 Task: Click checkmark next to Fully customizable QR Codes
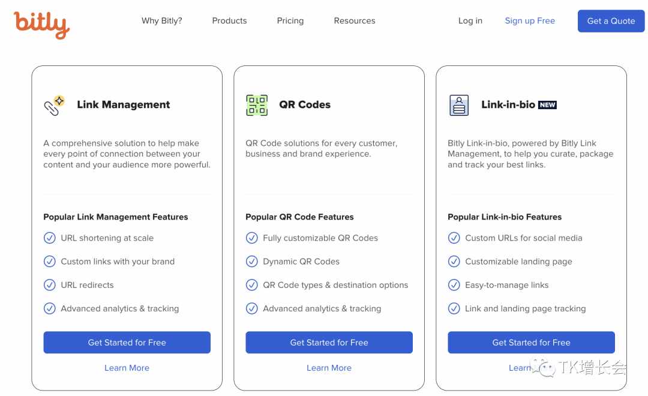pos(251,238)
